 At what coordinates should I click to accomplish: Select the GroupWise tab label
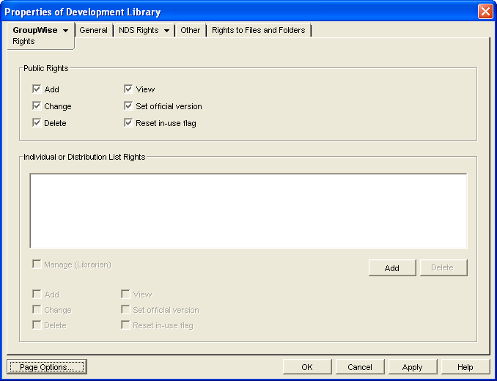(35, 30)
